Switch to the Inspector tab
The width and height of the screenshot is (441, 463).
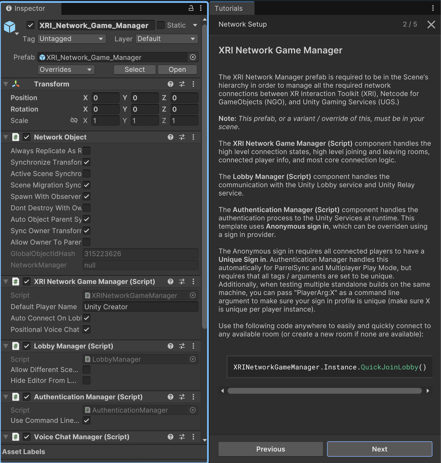pyautogui.click(x=31, y=8)
